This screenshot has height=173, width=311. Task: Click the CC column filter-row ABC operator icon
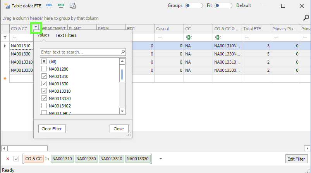tap(188, 37)
